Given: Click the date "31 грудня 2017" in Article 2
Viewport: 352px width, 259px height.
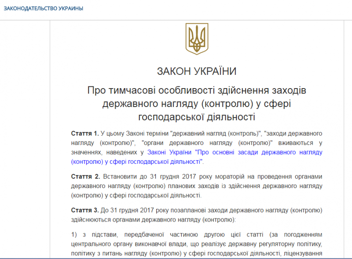Looking at the screenshot, I should tap(161, 176).
